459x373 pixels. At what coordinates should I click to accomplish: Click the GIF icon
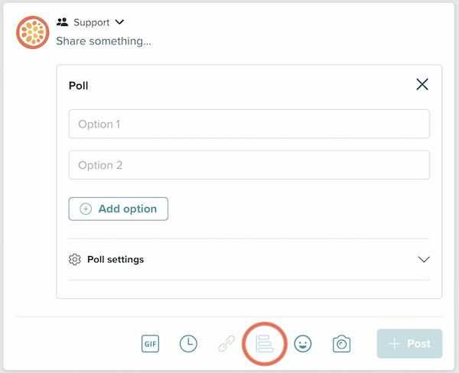[x=150, y=344]
